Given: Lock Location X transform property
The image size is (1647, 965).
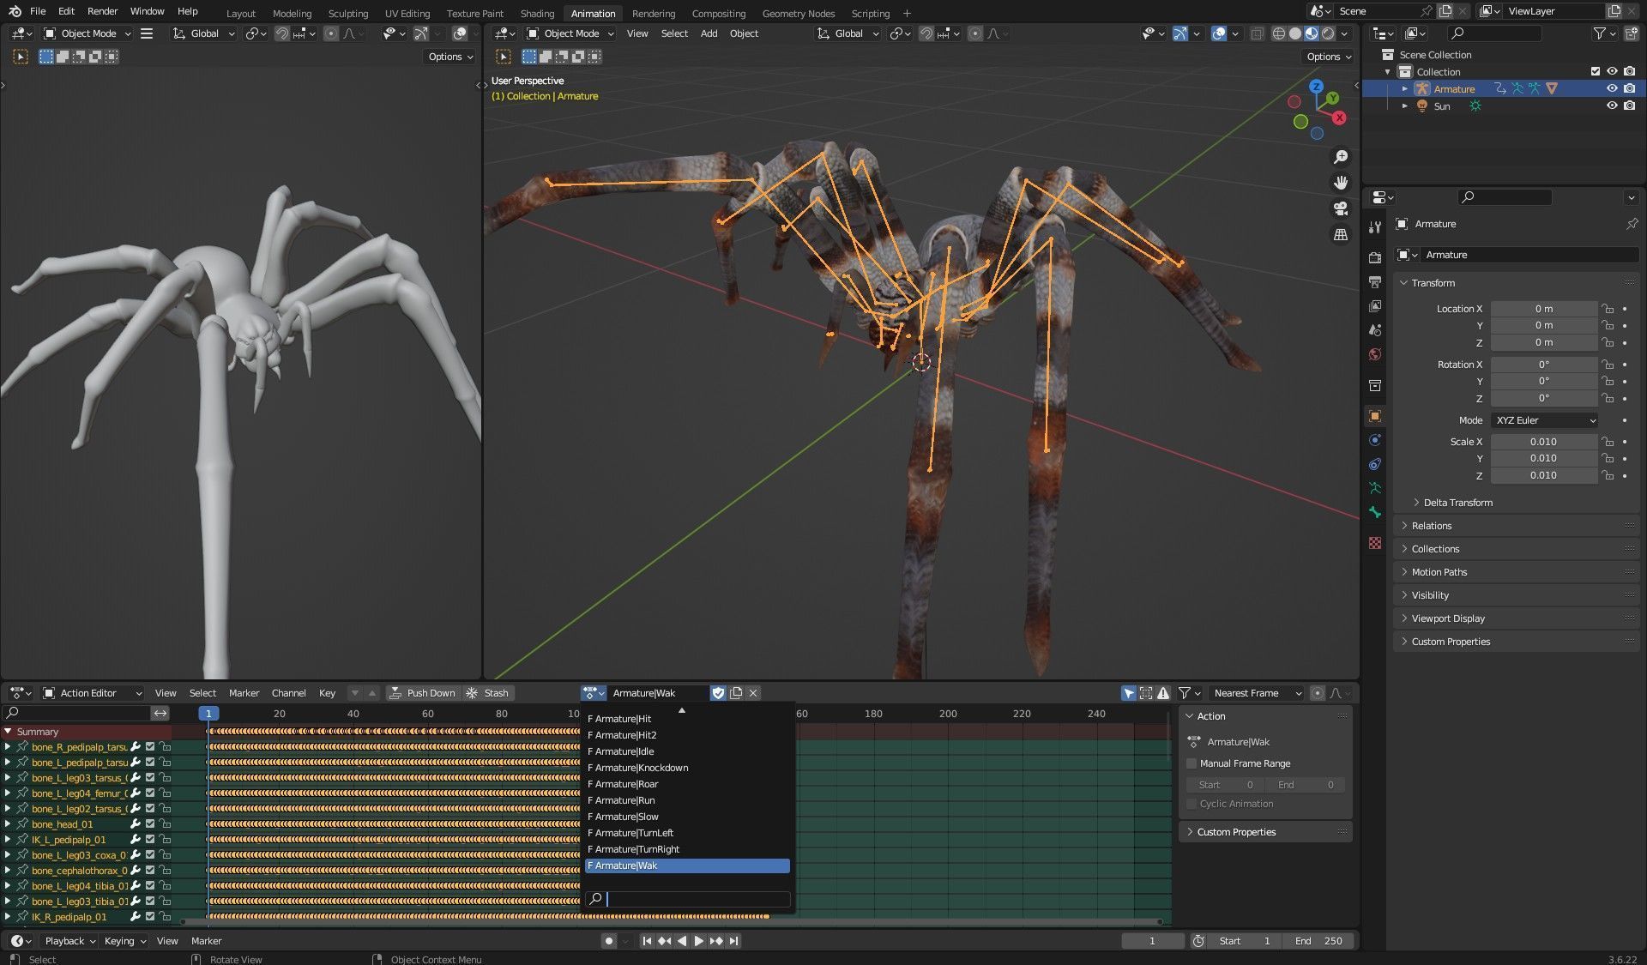Looking at the screenshot, I should pos(1608,309).
